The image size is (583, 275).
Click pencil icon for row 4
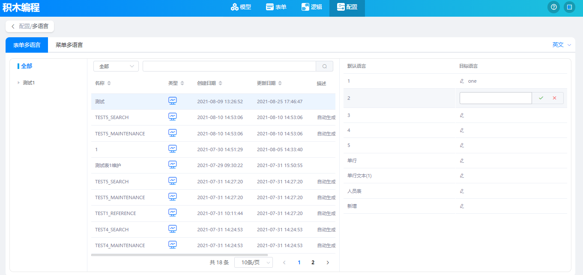coord(462,130)
